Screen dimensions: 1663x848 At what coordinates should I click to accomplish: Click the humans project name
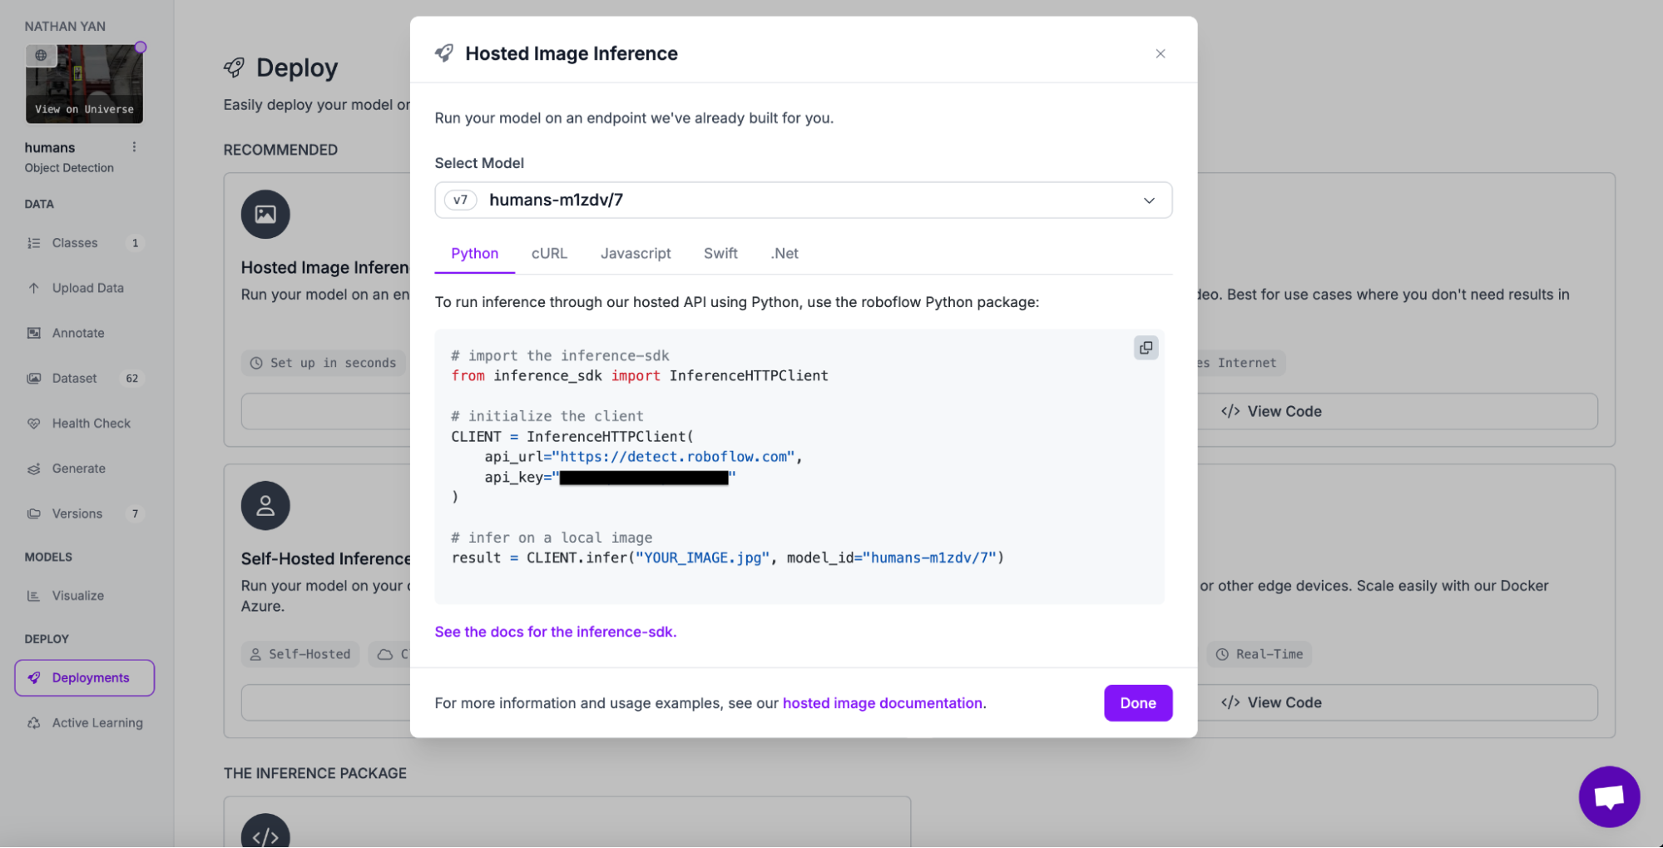[x=50, y=147]
